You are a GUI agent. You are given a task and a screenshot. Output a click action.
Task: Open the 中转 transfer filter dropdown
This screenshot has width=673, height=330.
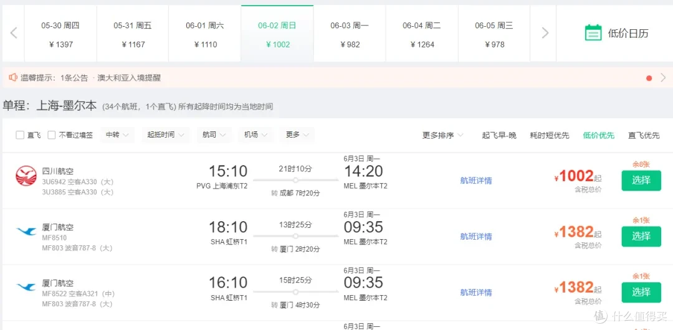117,134
